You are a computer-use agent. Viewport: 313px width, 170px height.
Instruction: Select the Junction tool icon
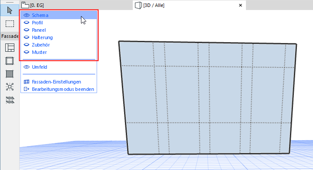click(x=10, y=87)
